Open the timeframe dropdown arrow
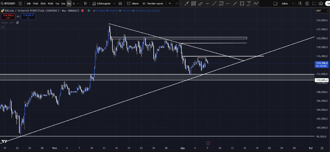The width and height of the screenshot is (330, 152). (78, 4)
